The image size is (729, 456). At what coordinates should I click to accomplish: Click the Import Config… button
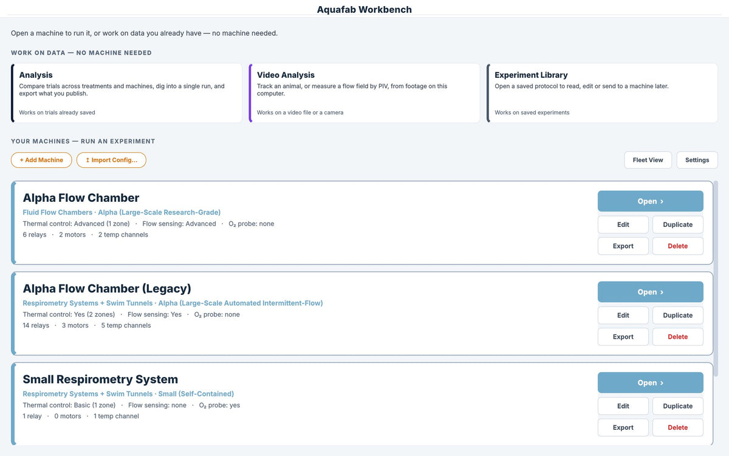(x=111, y=160)
